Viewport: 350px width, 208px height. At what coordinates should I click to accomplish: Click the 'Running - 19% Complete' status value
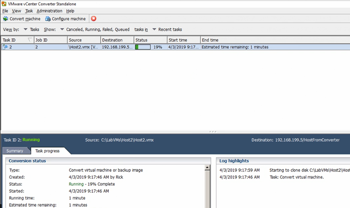(x=92, y=184)
